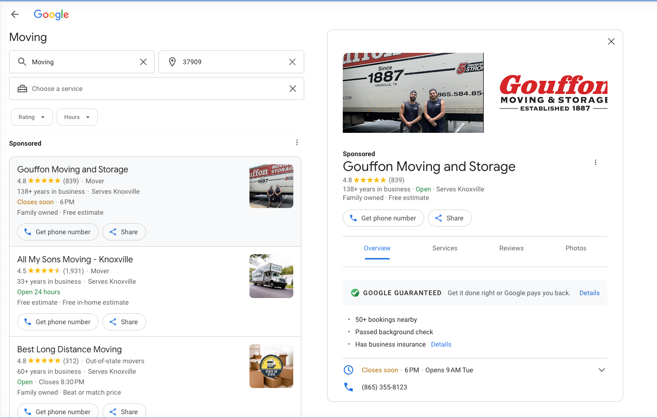Click the (312) reviews count for Best Long Distance
This screenshot has width=657, height=418.
[x=71, y=361]
